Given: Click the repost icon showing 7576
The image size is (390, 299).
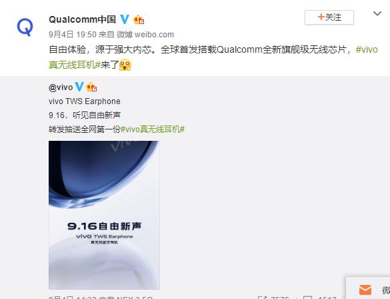Looking at the screenshot, I should pos(261,297).
